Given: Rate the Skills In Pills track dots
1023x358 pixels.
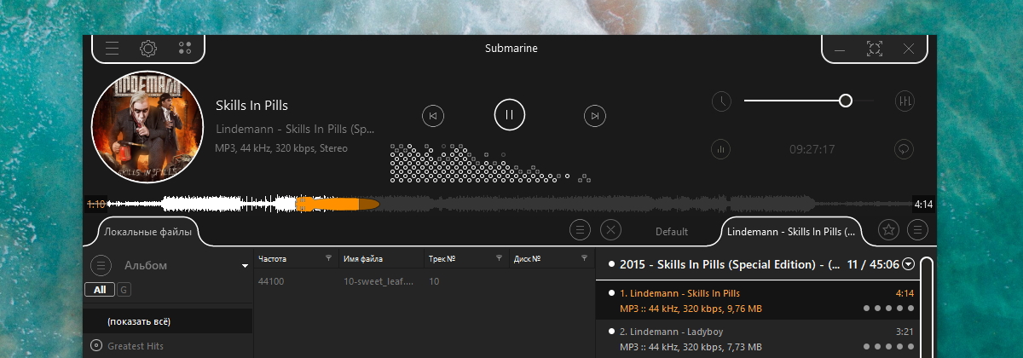Looking at the screenshot, I should click(x=889, y=309).
